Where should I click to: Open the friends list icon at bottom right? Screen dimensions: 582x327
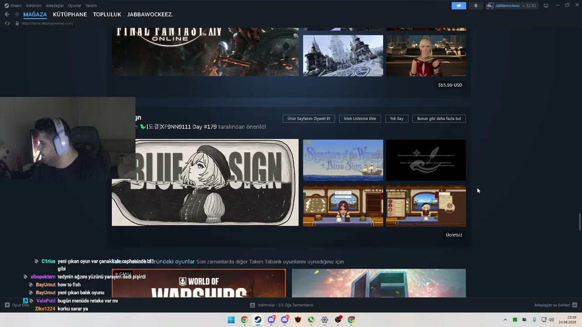click(x=574, y=305)
